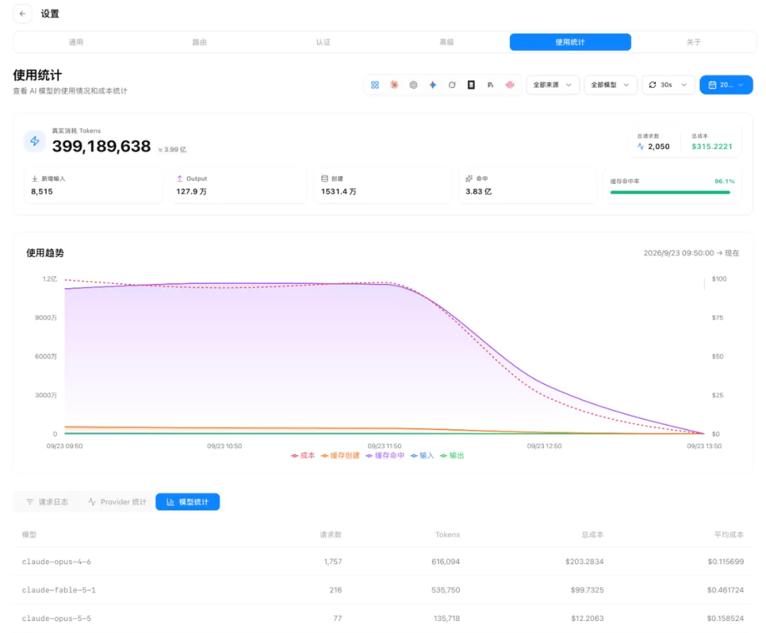The width and height of the screenshot is (766, 633).
Task: Show the 请求日志 request log view
Action: pyautogui.click(x=48, y=502)
